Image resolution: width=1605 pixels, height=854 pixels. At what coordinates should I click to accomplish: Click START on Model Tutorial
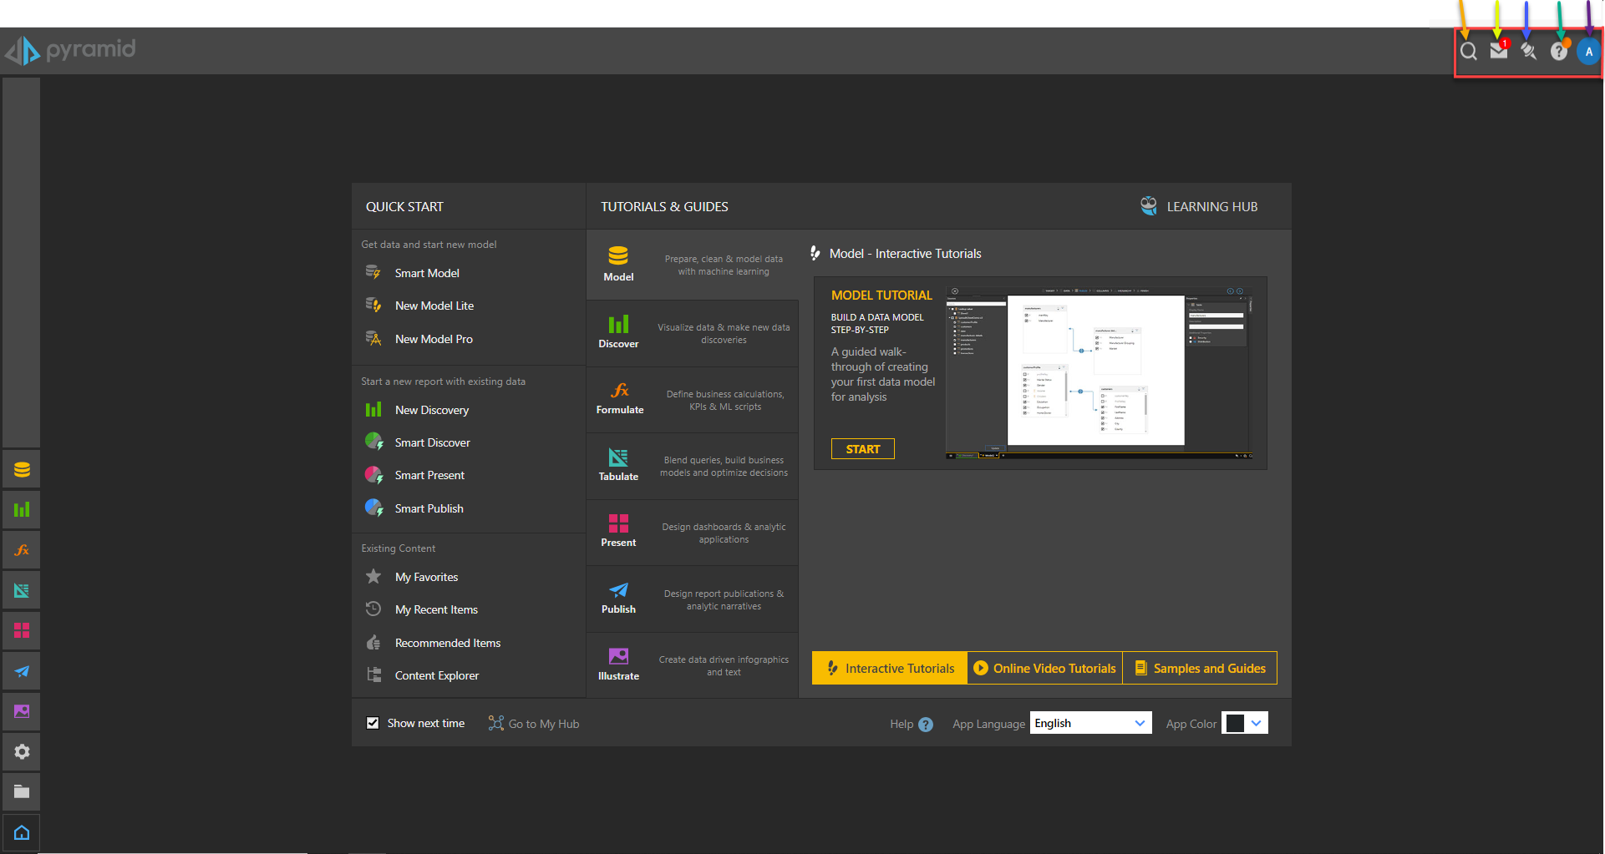[862, 449]
